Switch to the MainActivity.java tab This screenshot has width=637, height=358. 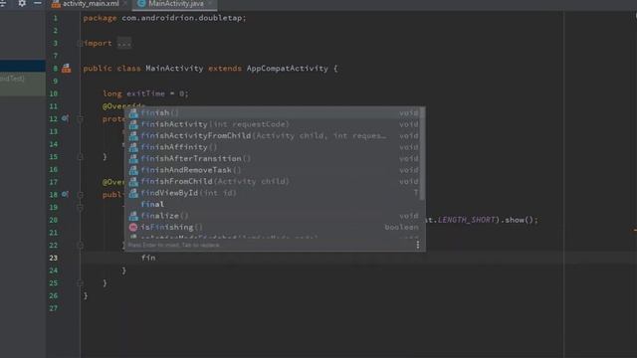click(175, 4)
